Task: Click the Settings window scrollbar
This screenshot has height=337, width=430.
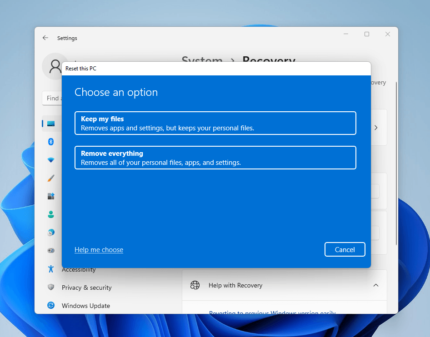Action: click(396, 164)
